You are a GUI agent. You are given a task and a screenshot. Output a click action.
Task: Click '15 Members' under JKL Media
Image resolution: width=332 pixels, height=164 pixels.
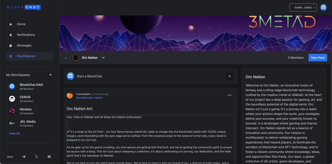(27, 126)
